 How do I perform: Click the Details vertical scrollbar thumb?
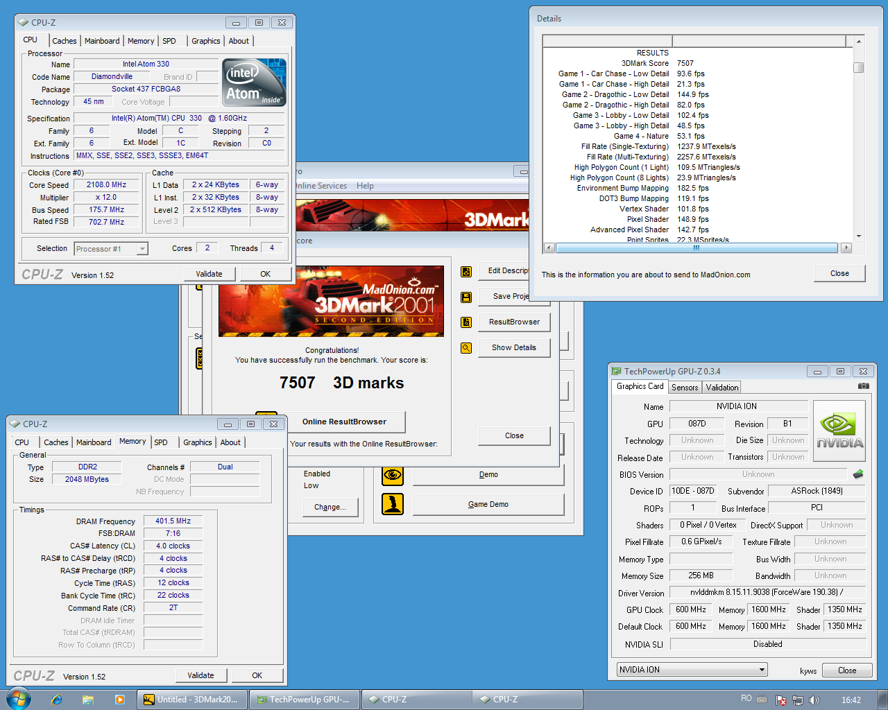pos(859,67)
